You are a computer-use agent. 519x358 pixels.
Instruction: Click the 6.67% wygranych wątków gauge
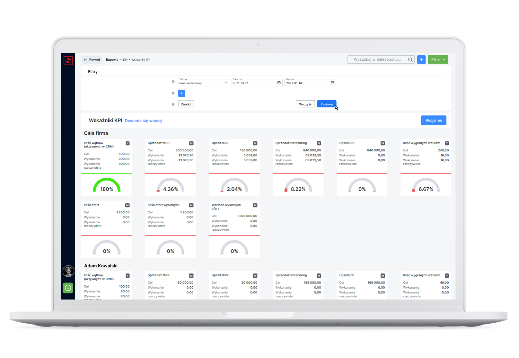426,185
